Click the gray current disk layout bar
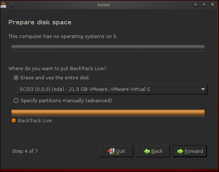The image size is (219, 172). (x=108, y=47)
